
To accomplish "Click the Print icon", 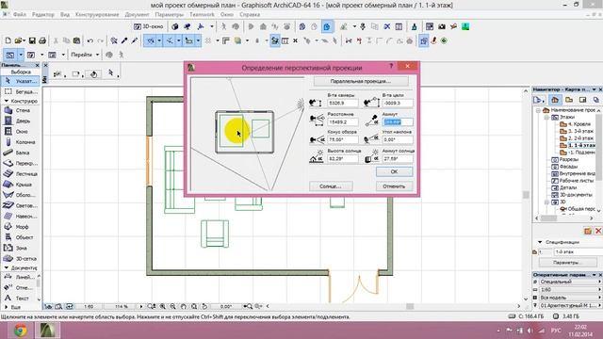I will tap(42, 40).
